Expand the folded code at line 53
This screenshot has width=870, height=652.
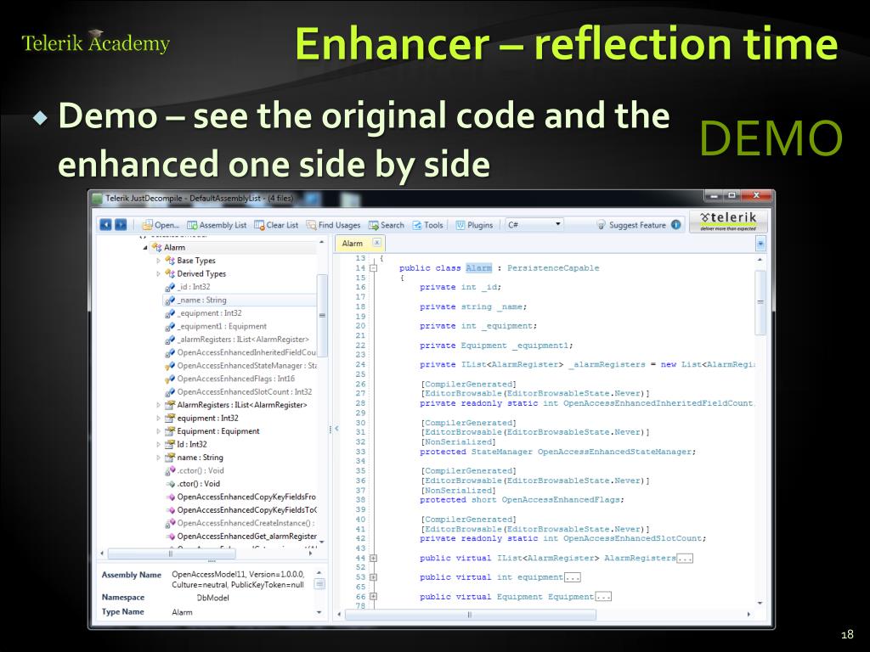(374, 577)
